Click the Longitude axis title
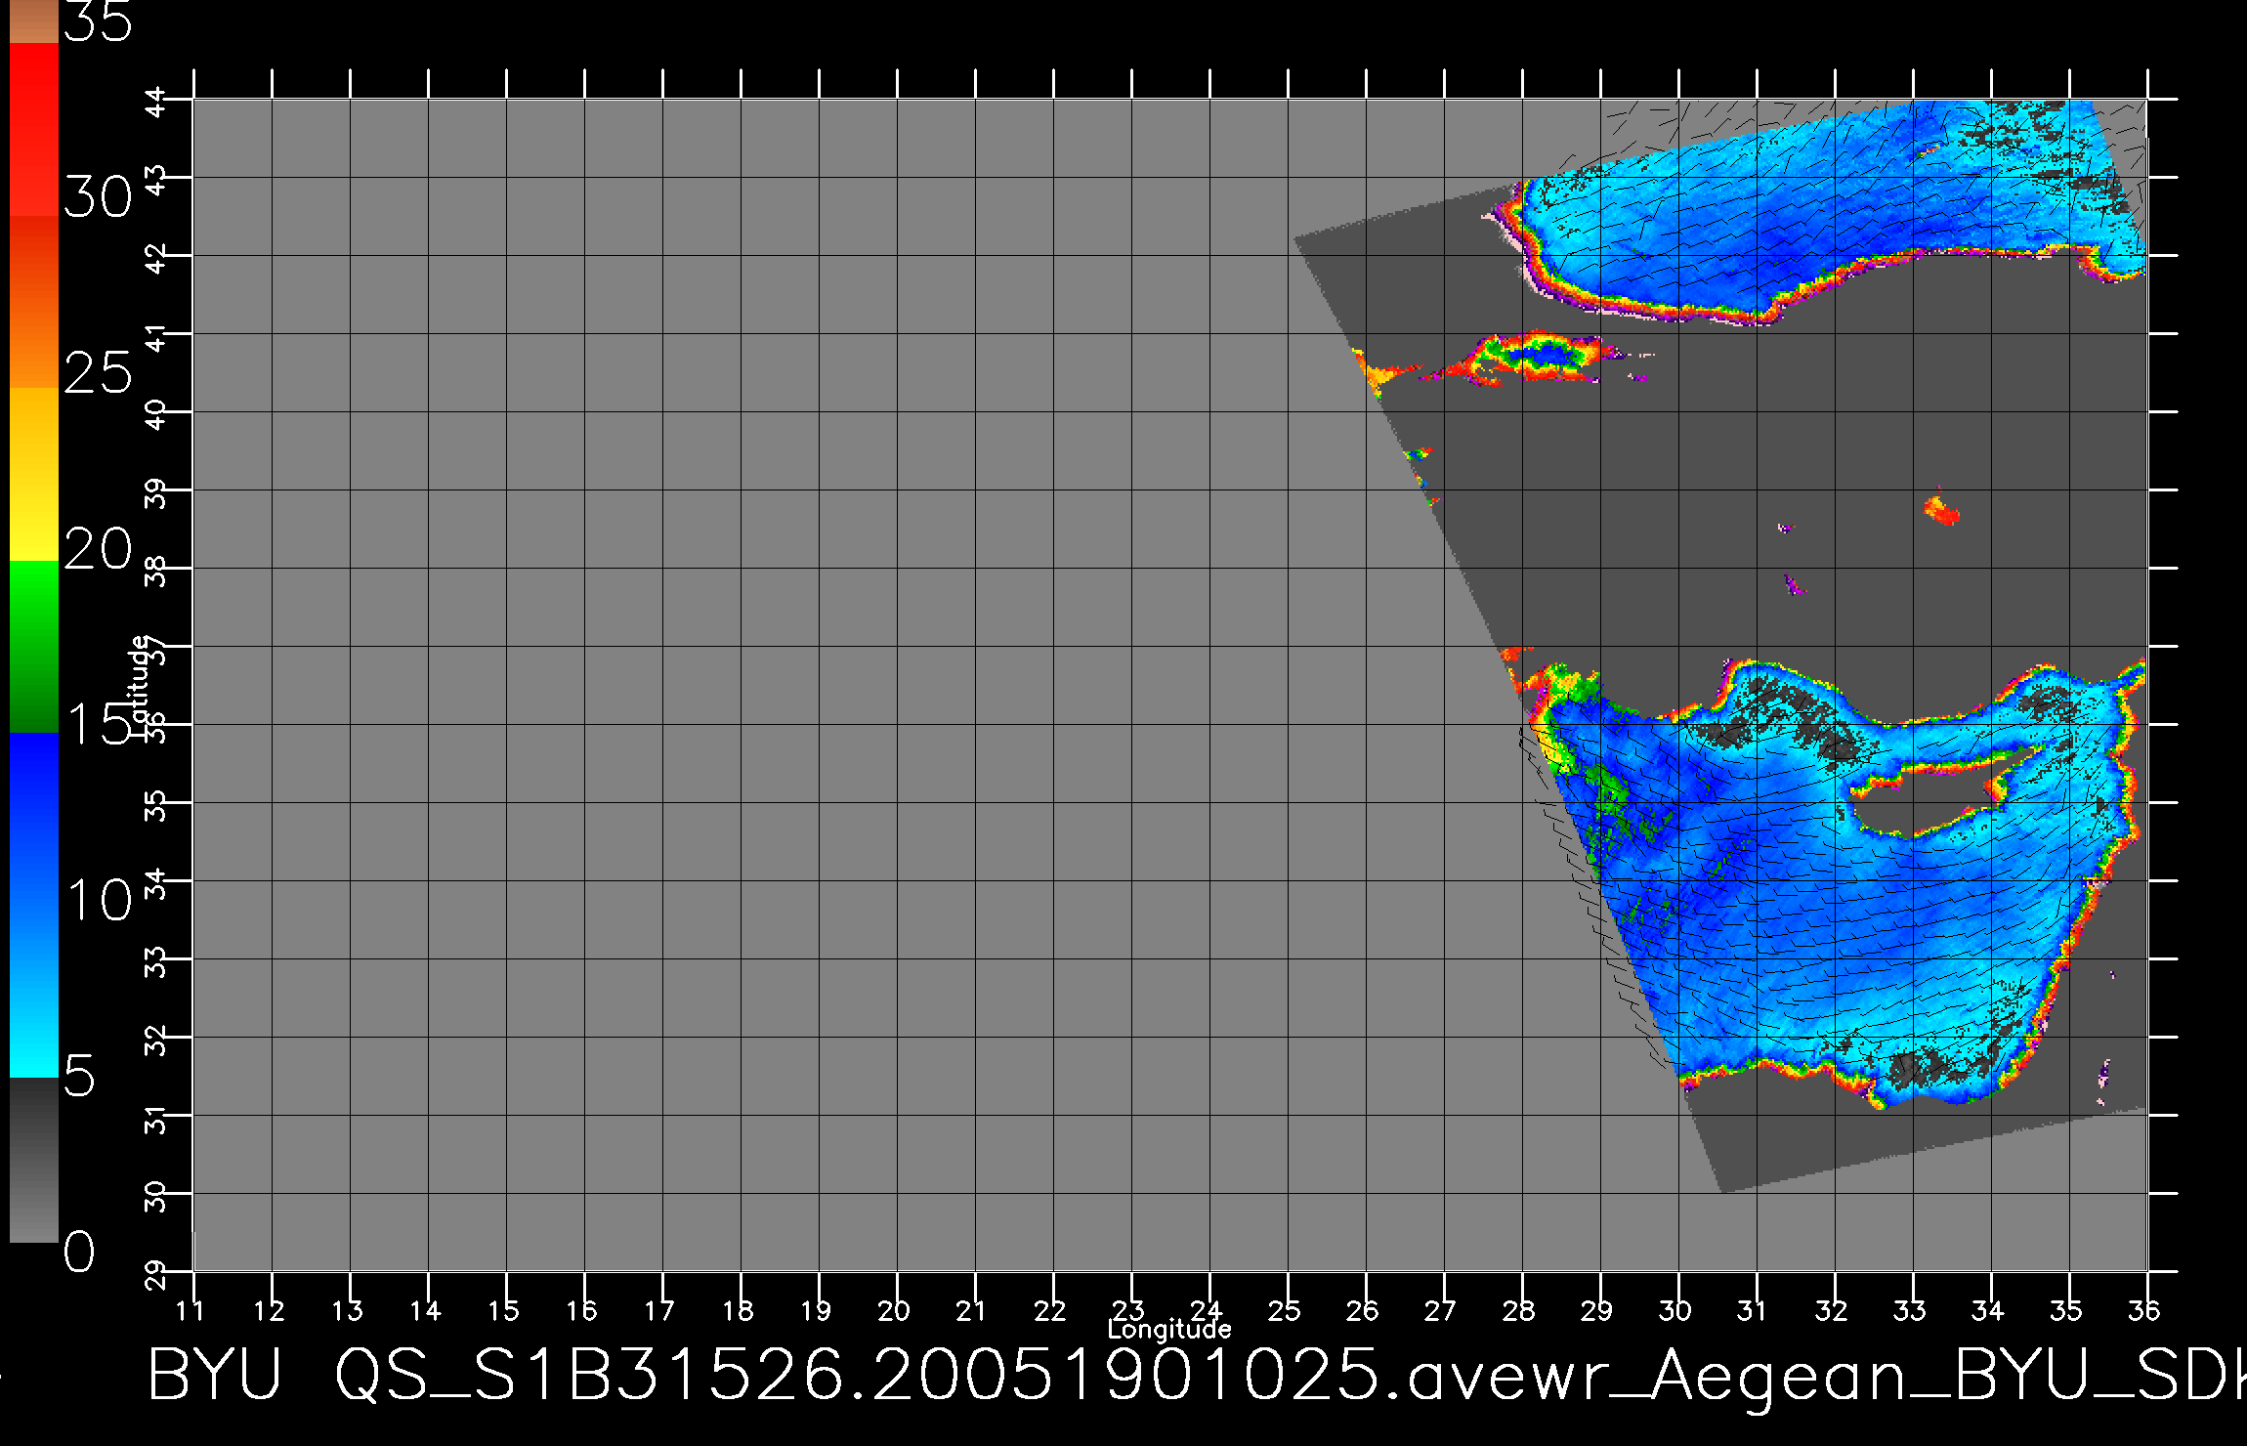Image resolution: width=2247 pixels, height=1446 pixels. pos(1169,1330)
